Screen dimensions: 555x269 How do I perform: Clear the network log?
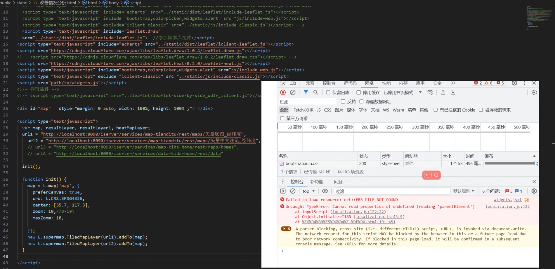[293, 92]
